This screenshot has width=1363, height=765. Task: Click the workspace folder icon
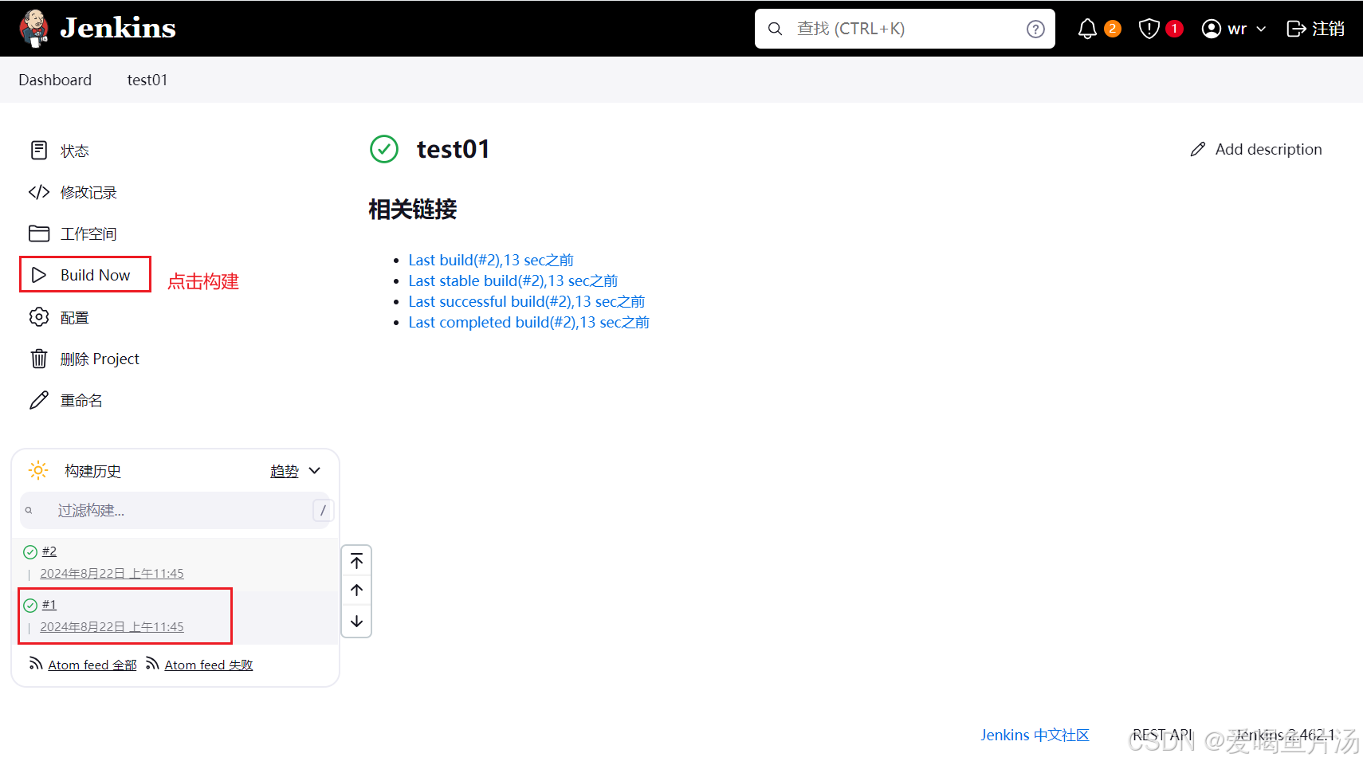(x=39, y=233)
